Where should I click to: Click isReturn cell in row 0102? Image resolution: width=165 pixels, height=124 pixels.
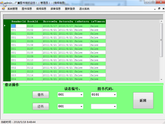point(82,30)
